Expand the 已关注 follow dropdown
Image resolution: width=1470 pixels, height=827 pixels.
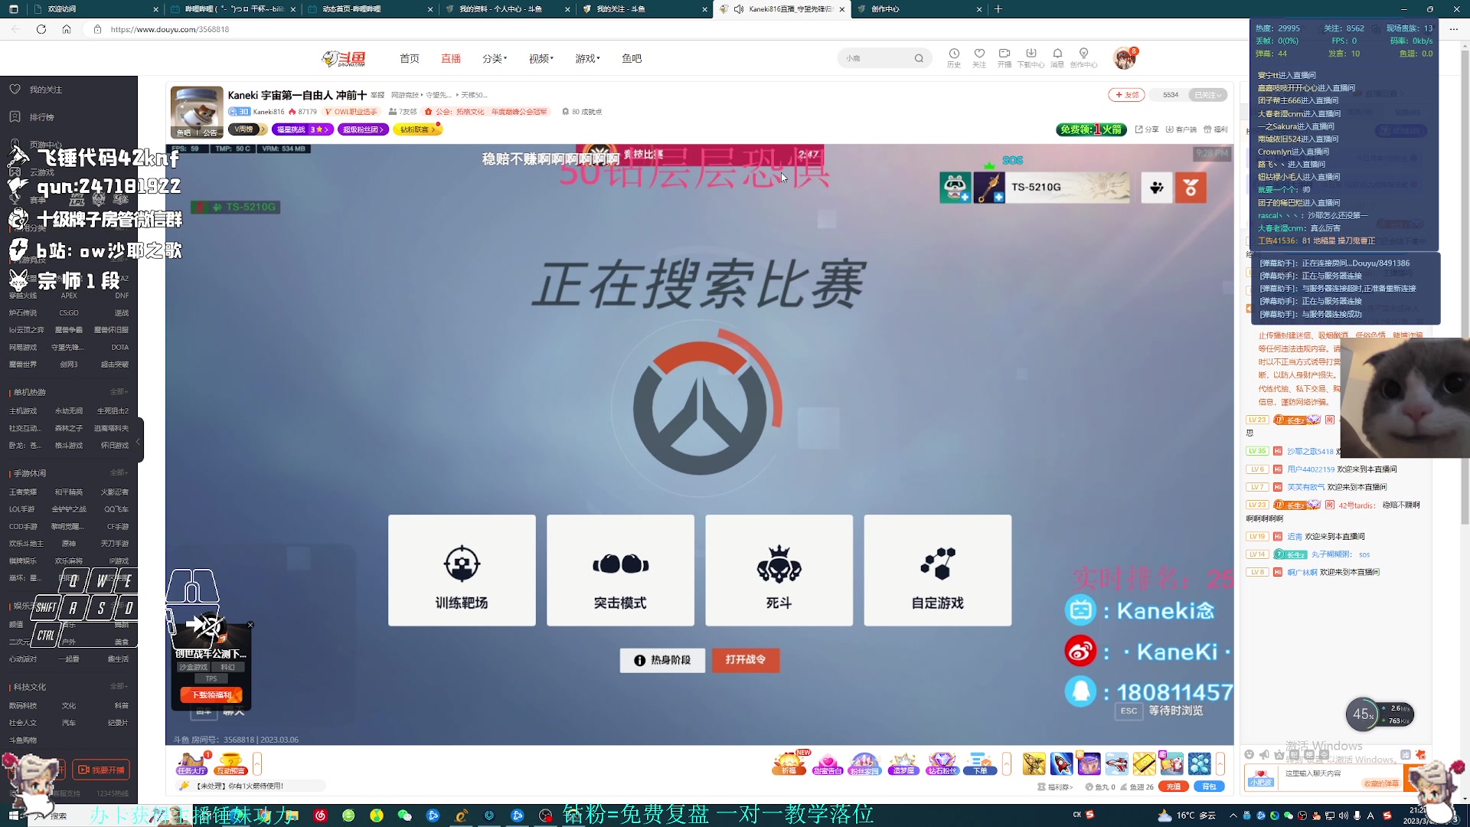coord(1208,95)
